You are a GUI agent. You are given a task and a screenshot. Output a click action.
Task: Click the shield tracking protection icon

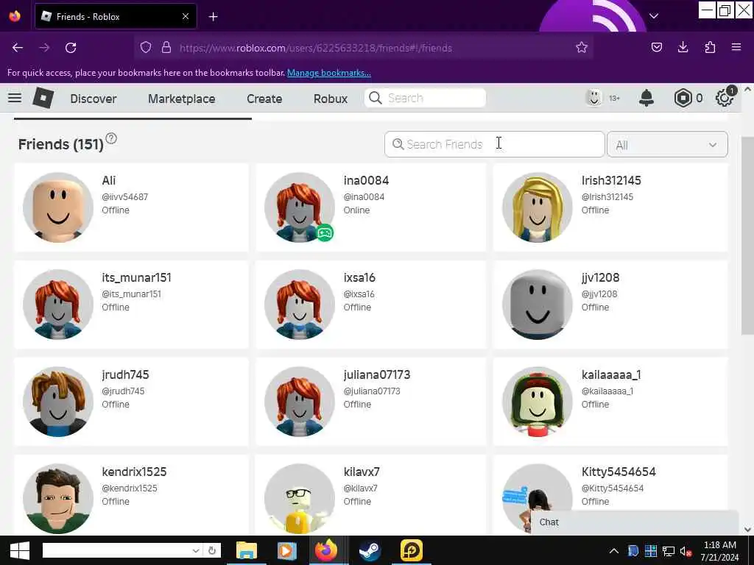[x=146, y=47]
